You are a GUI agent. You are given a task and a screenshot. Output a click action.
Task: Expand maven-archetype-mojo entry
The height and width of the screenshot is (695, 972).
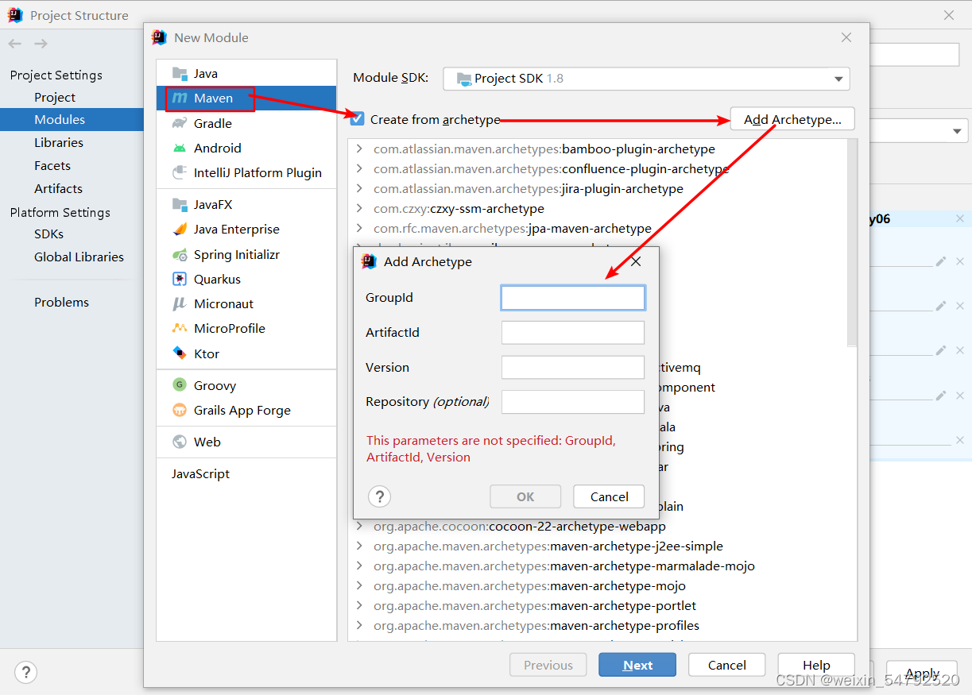(359, 585)
